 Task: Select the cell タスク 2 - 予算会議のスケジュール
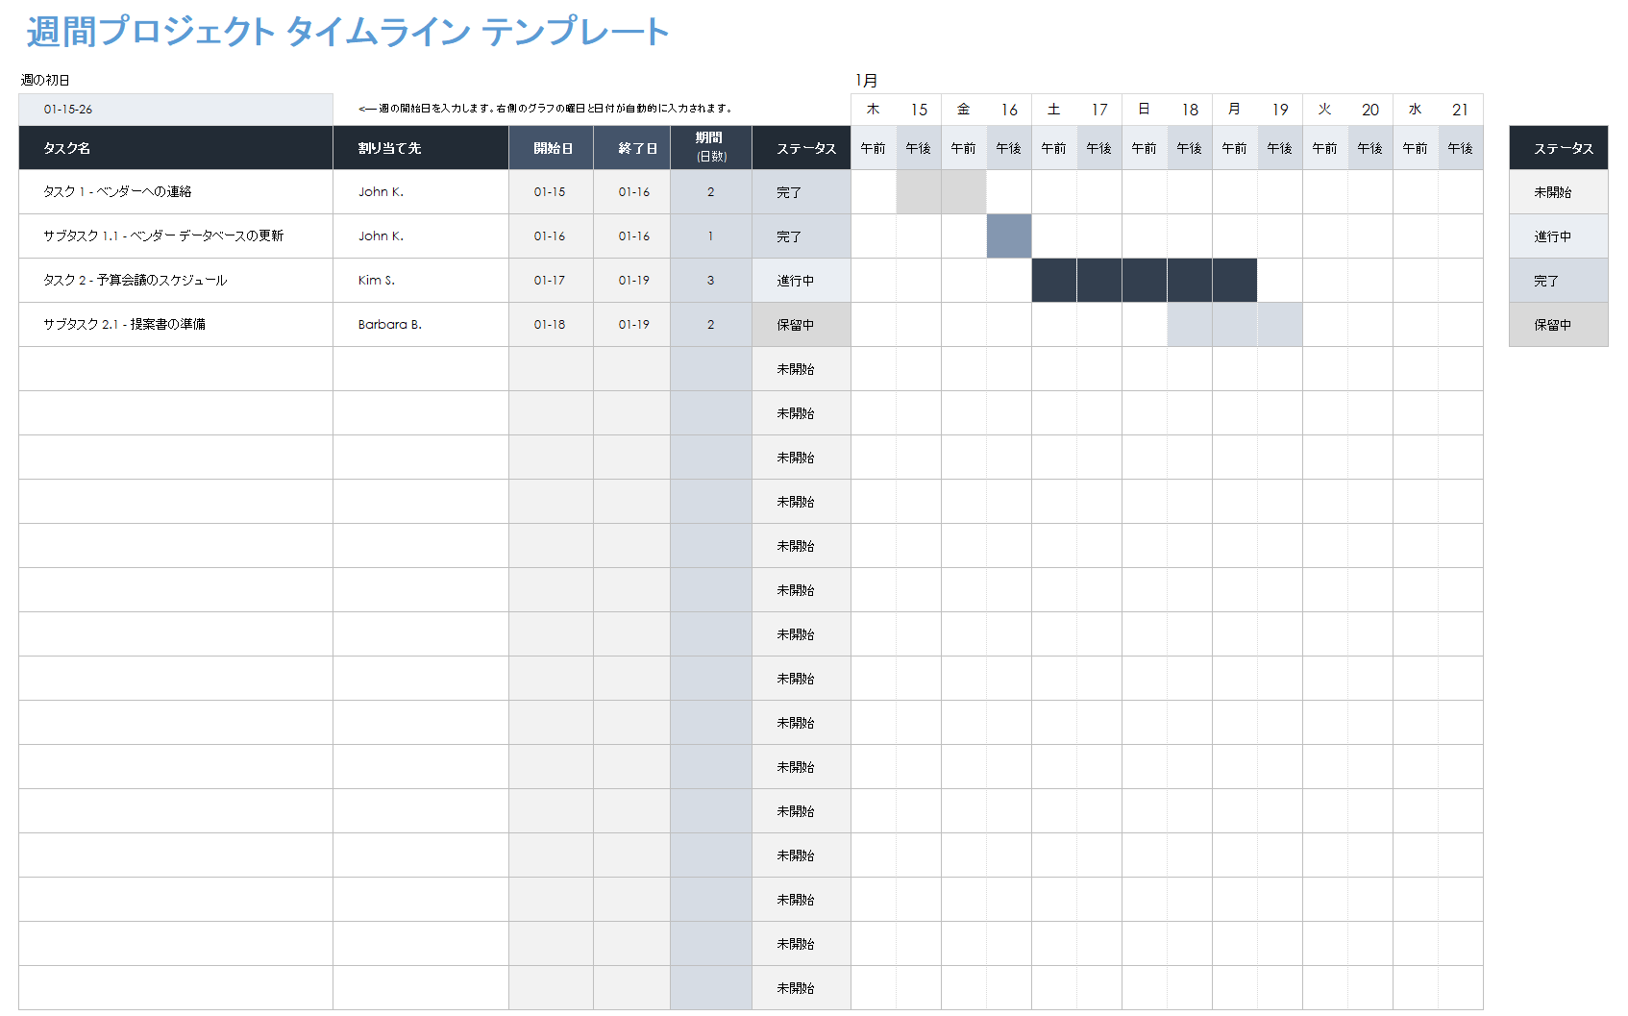(176, 281)
